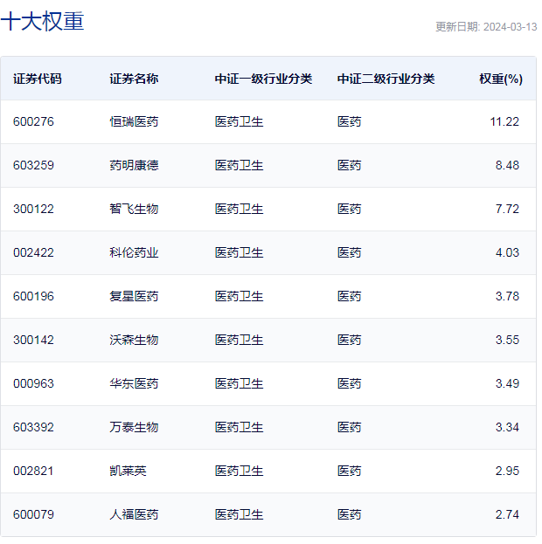Click stock code 000963

[x=33, y=383]
